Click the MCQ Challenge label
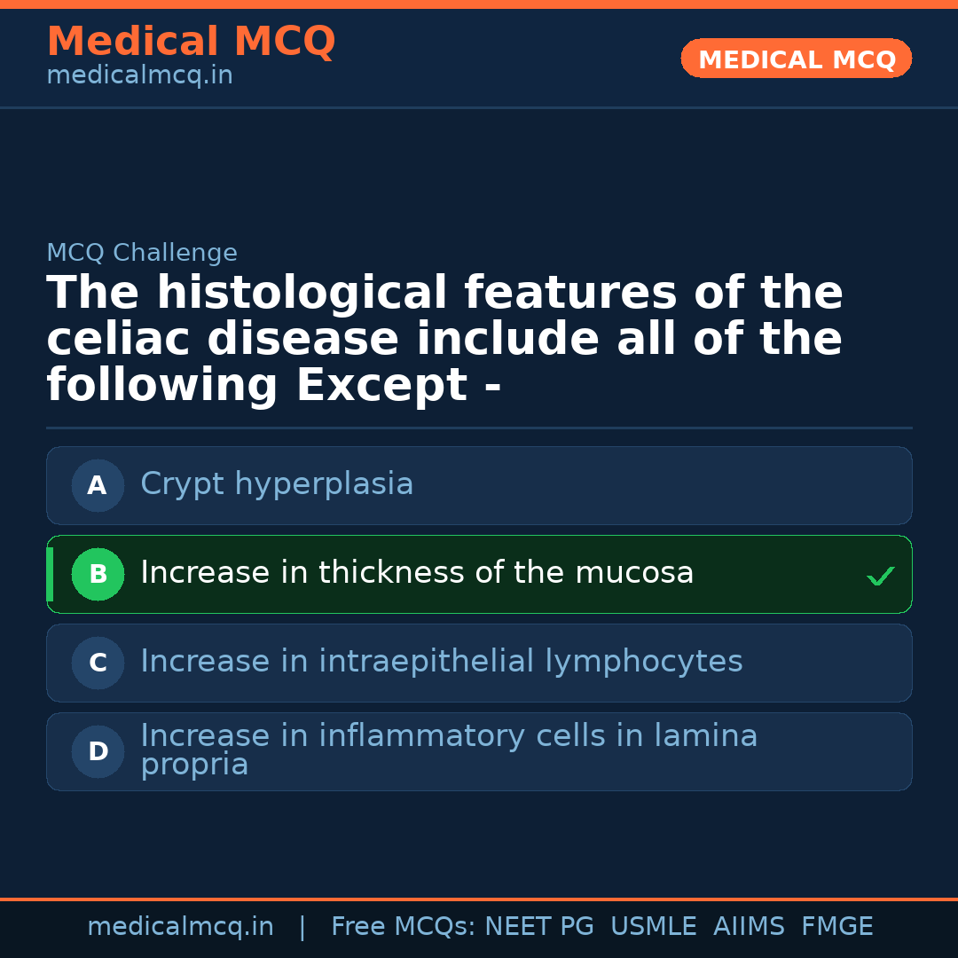Viewport: 958px width, 958px height. click(142, 253)
